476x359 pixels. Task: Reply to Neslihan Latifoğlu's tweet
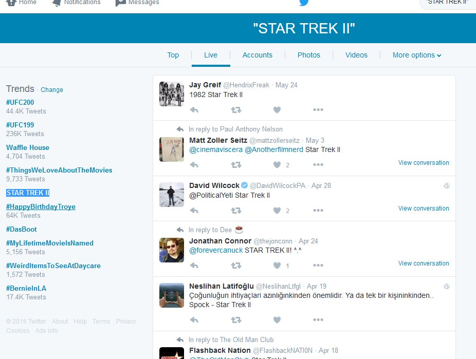(x=194, y=320)
